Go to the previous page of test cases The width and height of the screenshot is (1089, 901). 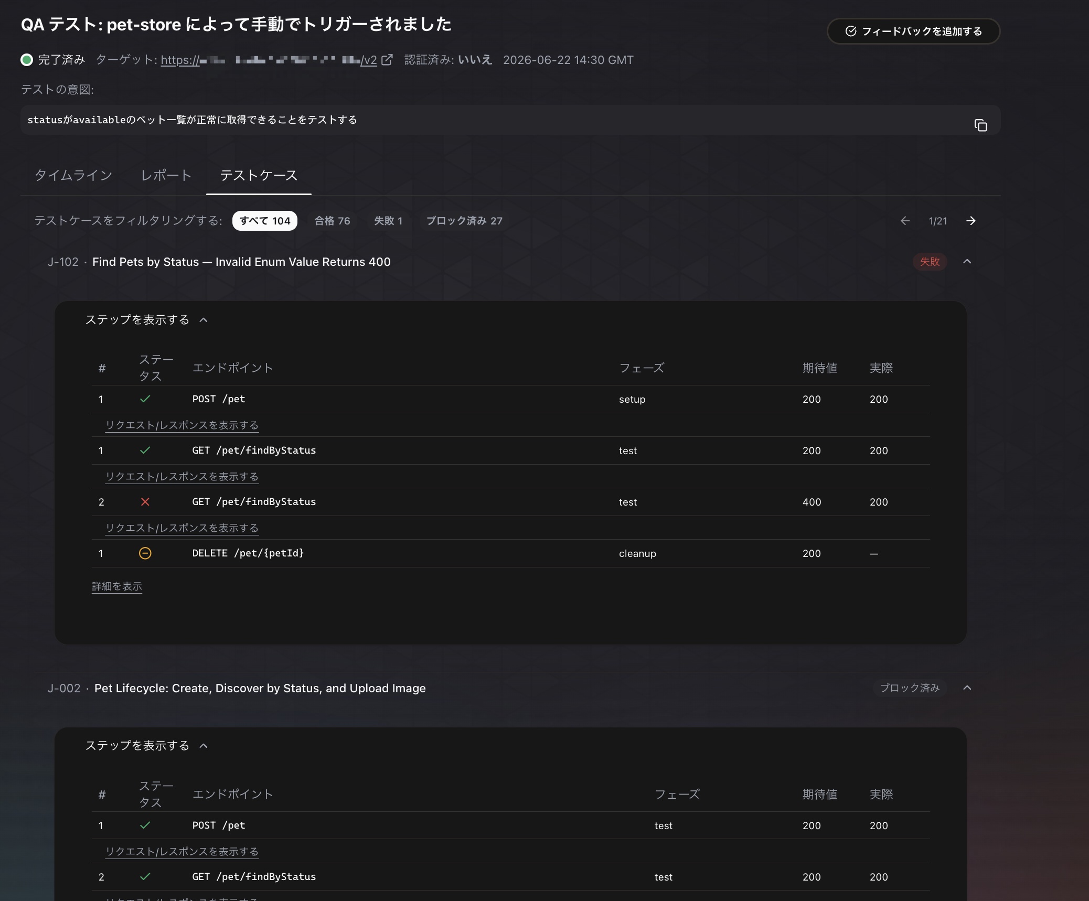(905, 221)
